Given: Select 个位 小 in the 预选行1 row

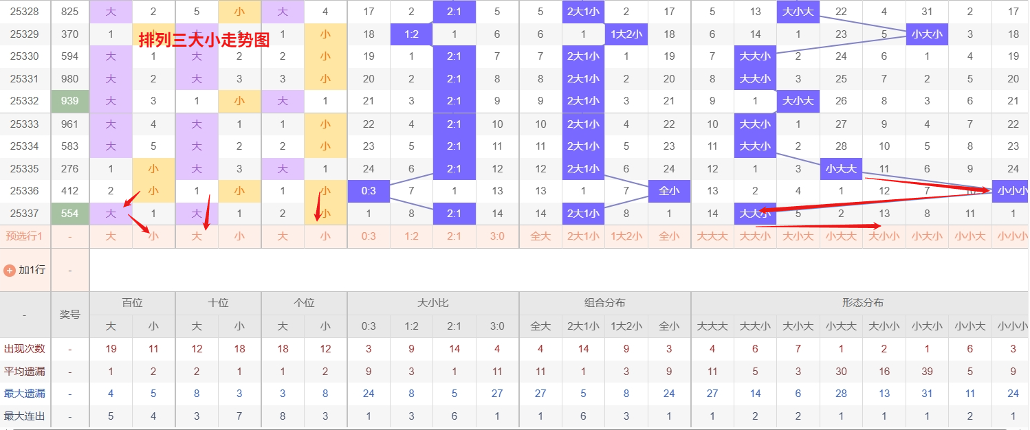Looking at the screenshot, I should [325, 236].
